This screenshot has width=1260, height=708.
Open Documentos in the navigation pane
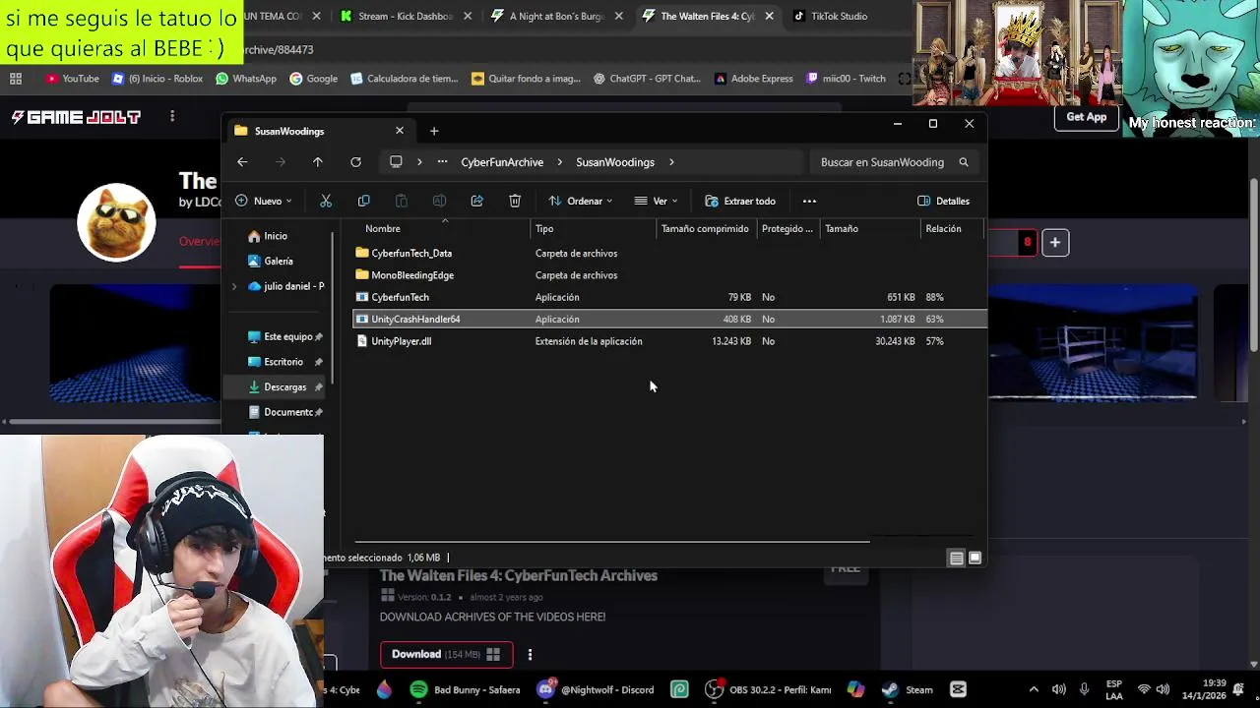[x=280, y=412]
